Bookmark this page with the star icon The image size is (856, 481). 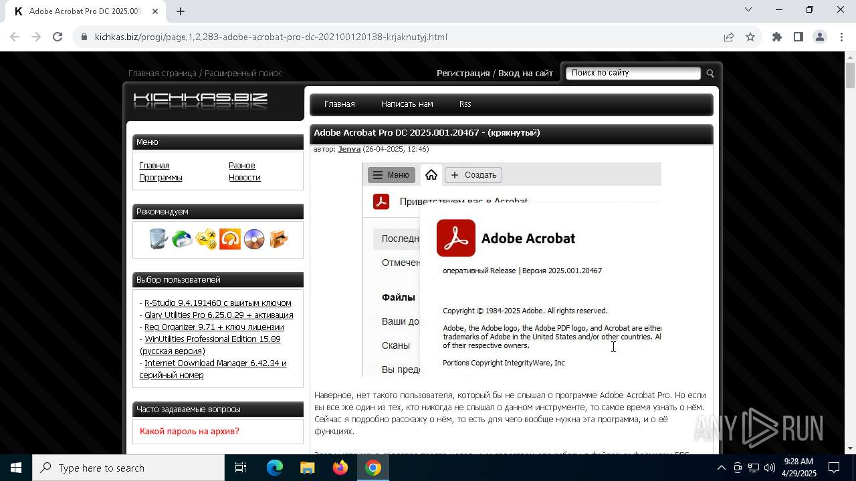click(x=750, y=37)
